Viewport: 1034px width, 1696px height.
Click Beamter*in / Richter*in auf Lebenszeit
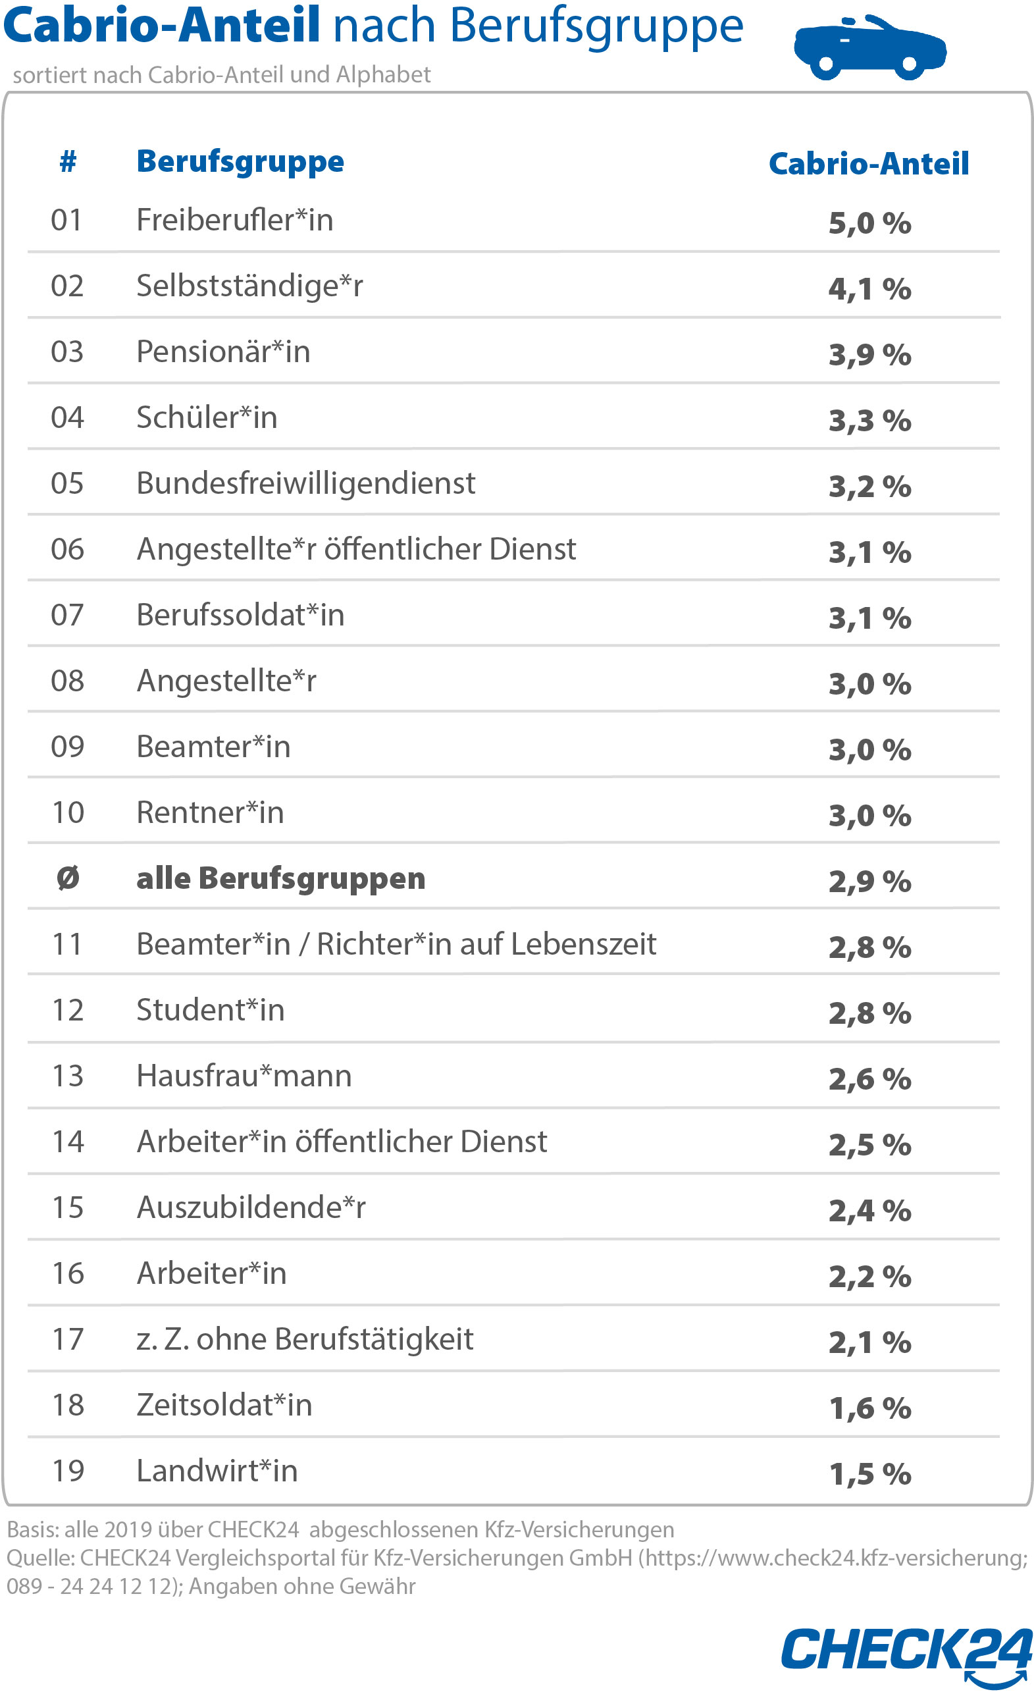[x=396, y=943]
